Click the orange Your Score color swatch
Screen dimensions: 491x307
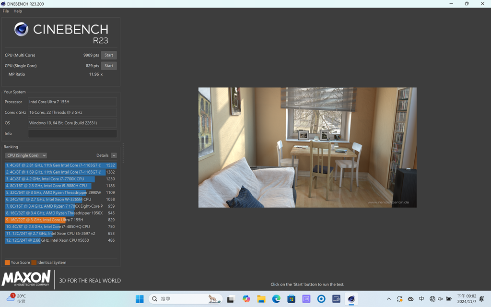[x=7, y=262]
